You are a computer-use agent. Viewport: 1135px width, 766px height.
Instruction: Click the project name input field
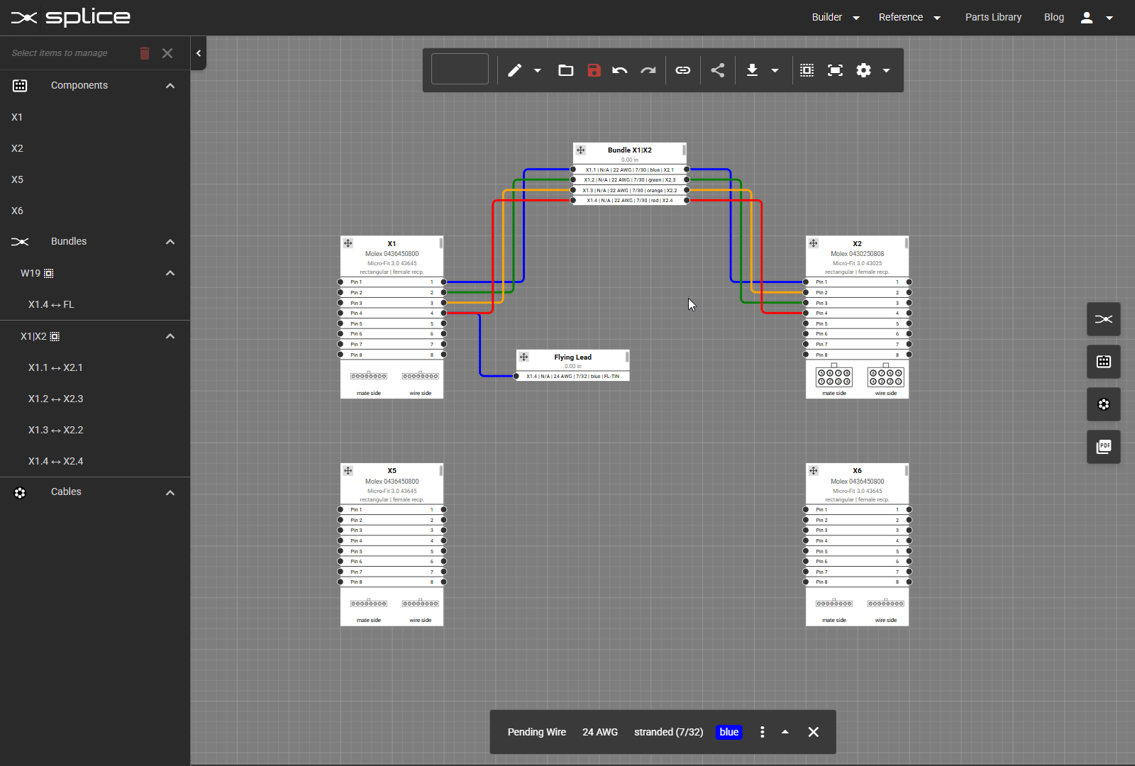coord(460,68)
